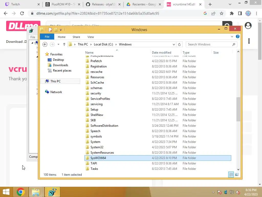Select the System32 folder
262x197 pixels.
(158, 147)
